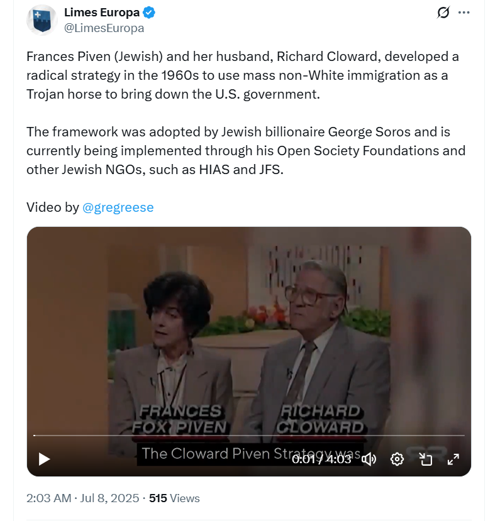The height and width of the screenshot is (521, 500).
Task: Click the Frances Fox Piven name overlay
Action: [x=179, y=419]
